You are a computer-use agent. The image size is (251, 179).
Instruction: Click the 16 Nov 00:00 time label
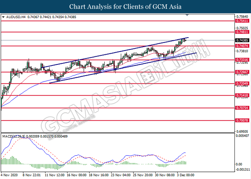point(77,175)
